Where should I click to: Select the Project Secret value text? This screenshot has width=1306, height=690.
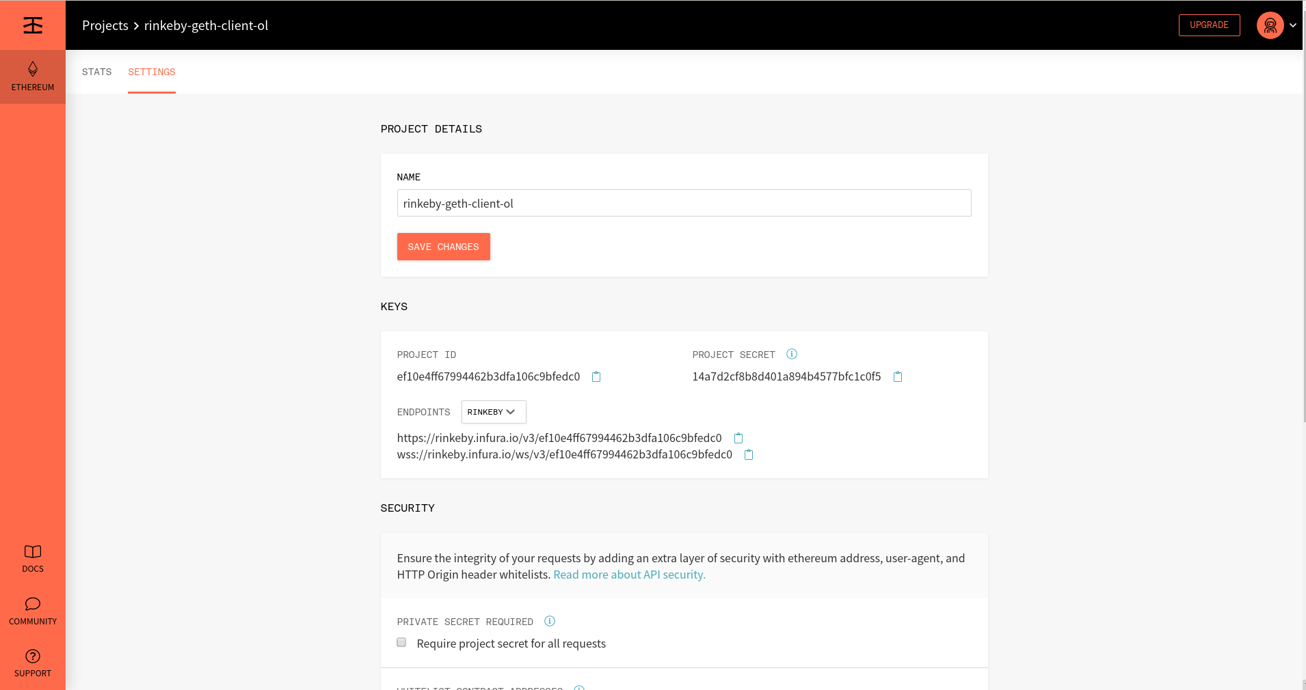(x=786, y=376)
